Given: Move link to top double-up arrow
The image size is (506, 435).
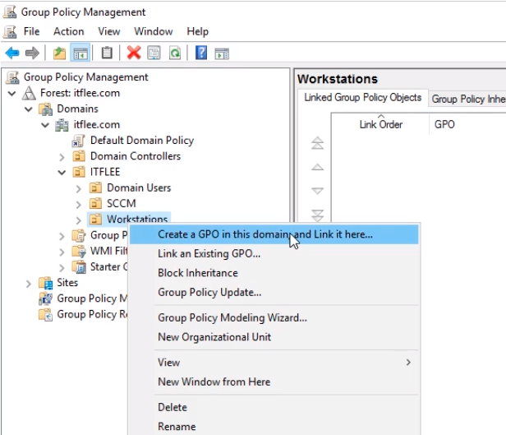Looking at the screenshot, I should click(x=317, y=143).
